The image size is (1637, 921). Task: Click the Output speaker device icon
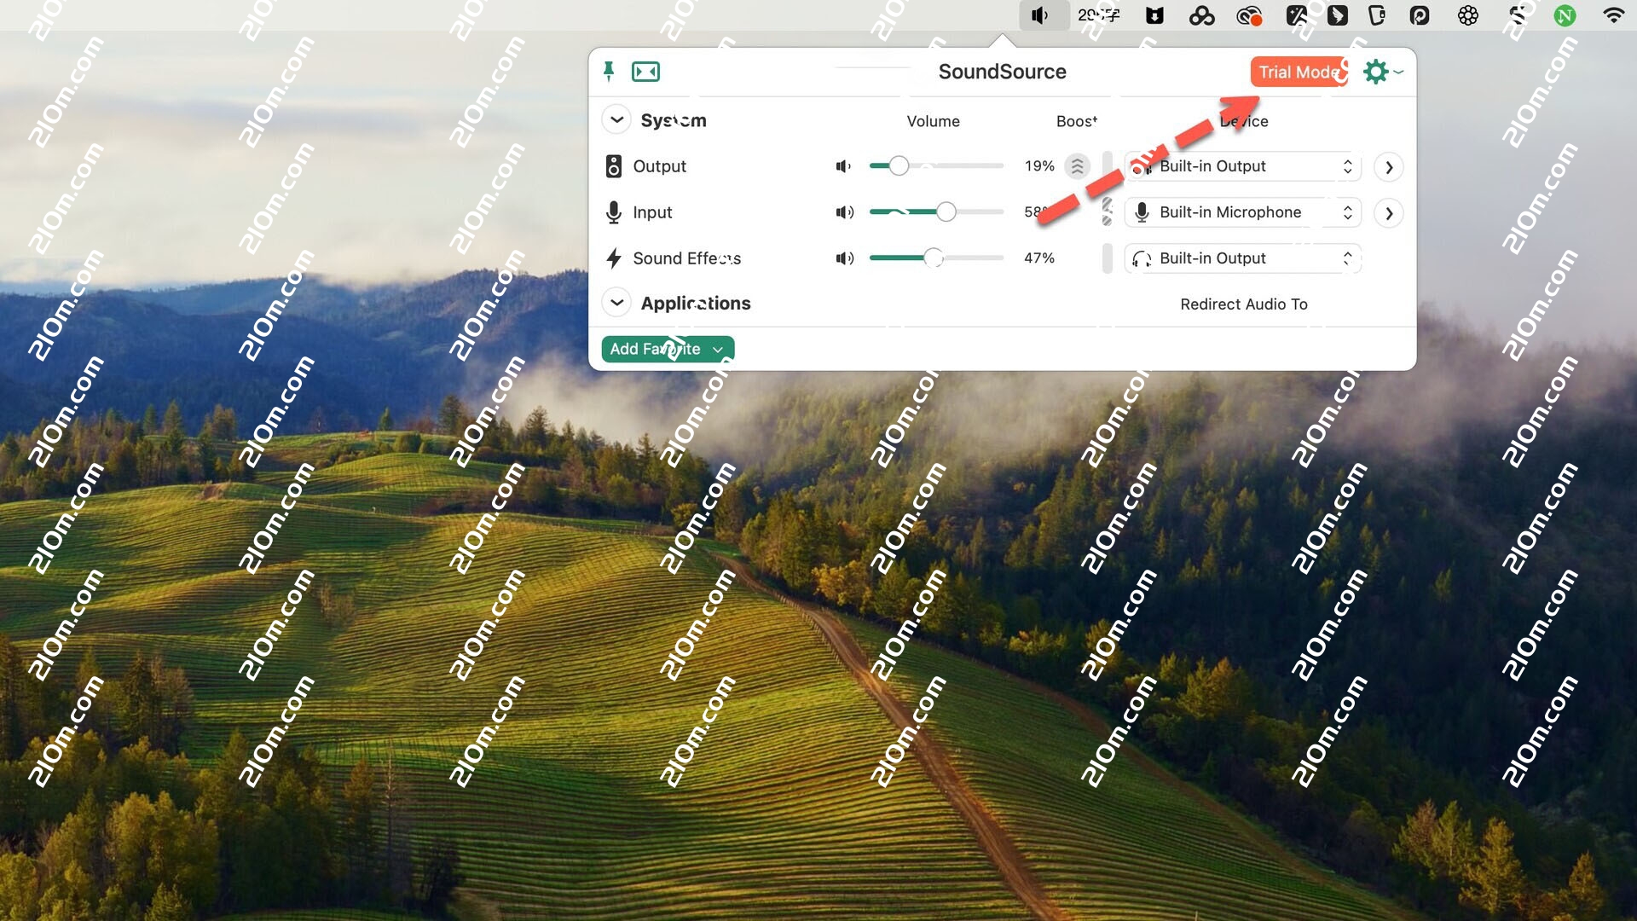(x=613, y=166)
